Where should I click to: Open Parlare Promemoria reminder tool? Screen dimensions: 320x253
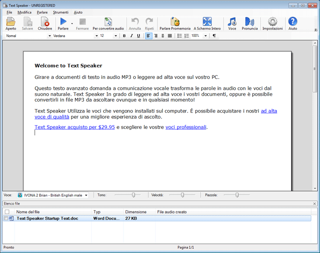tap(175, 22)
